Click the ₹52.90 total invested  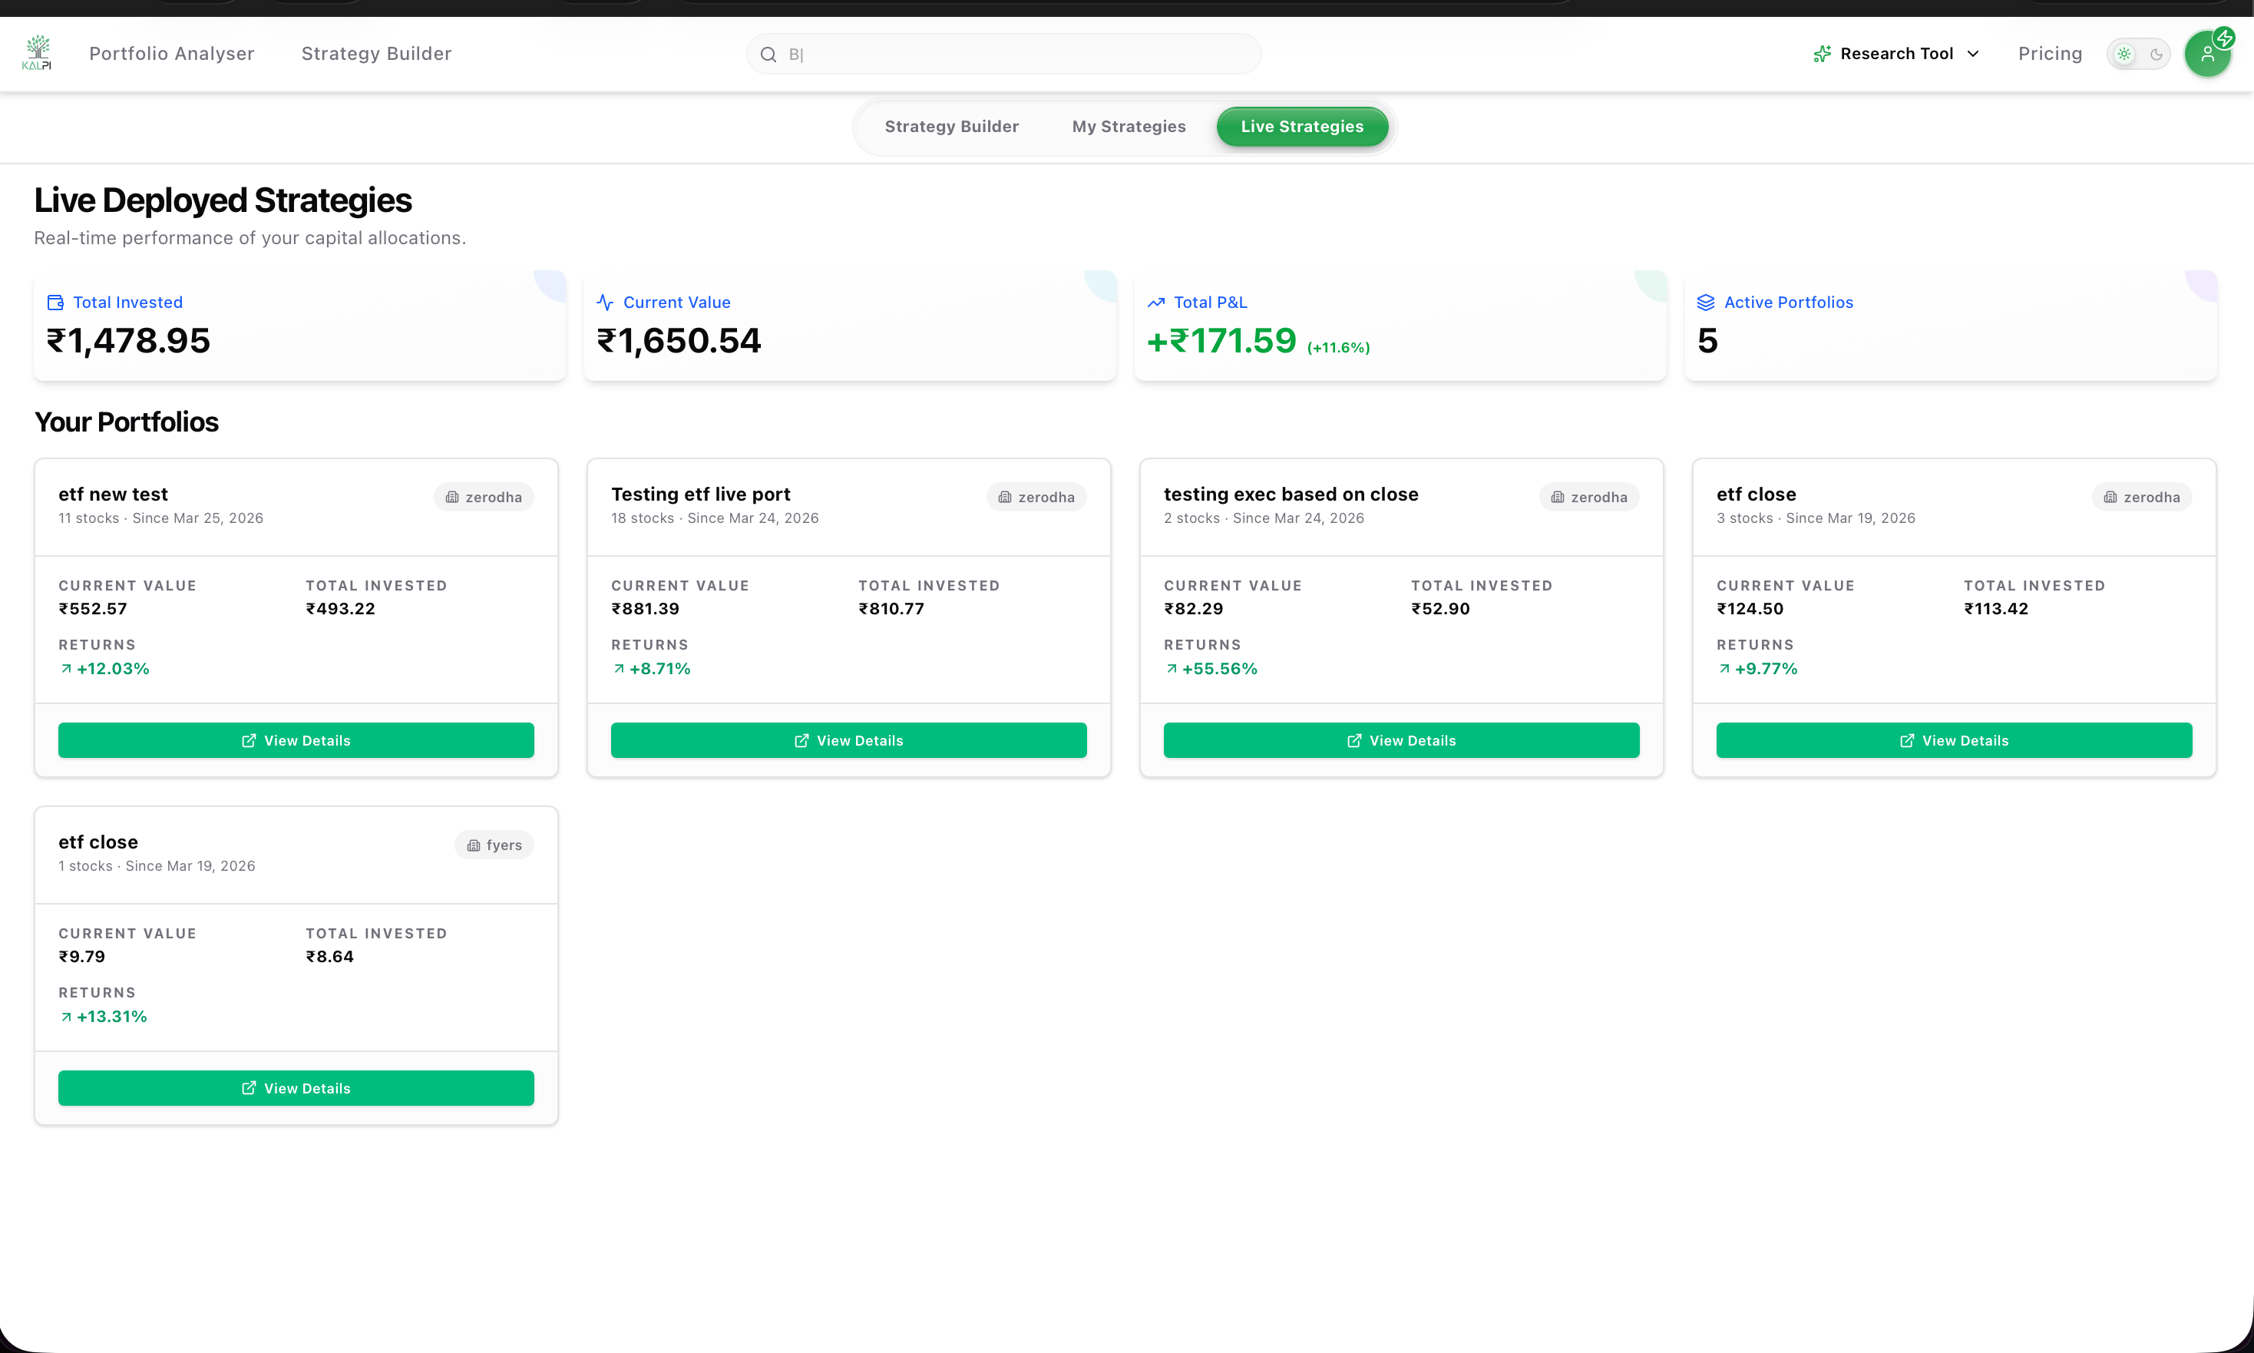tap(1440, 608)
